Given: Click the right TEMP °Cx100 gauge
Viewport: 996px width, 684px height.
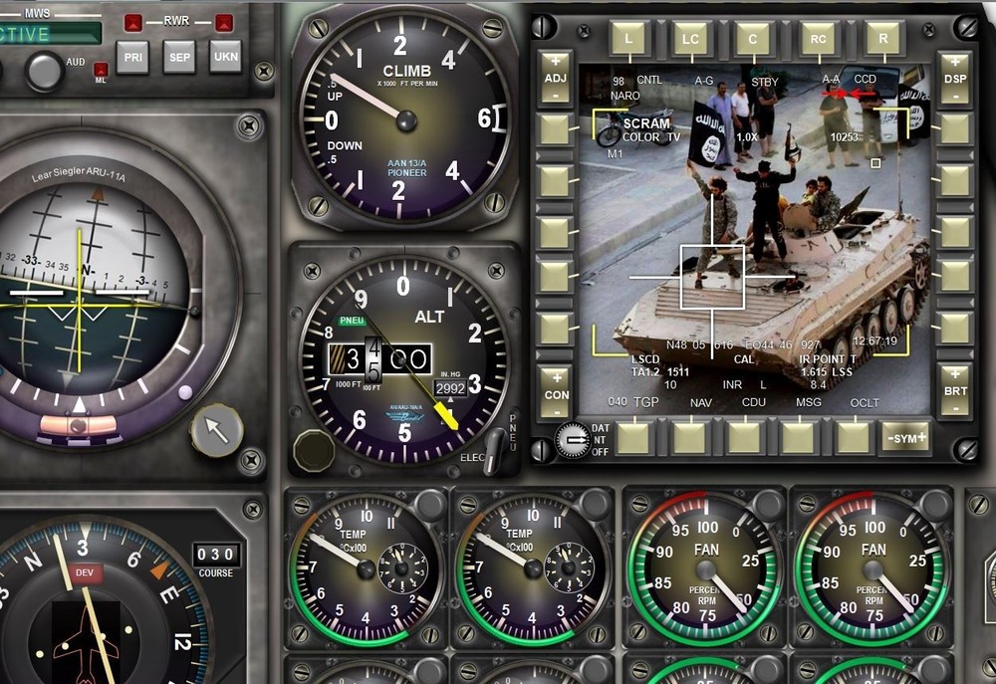Looking at the screenshot, I should (533, 569).
